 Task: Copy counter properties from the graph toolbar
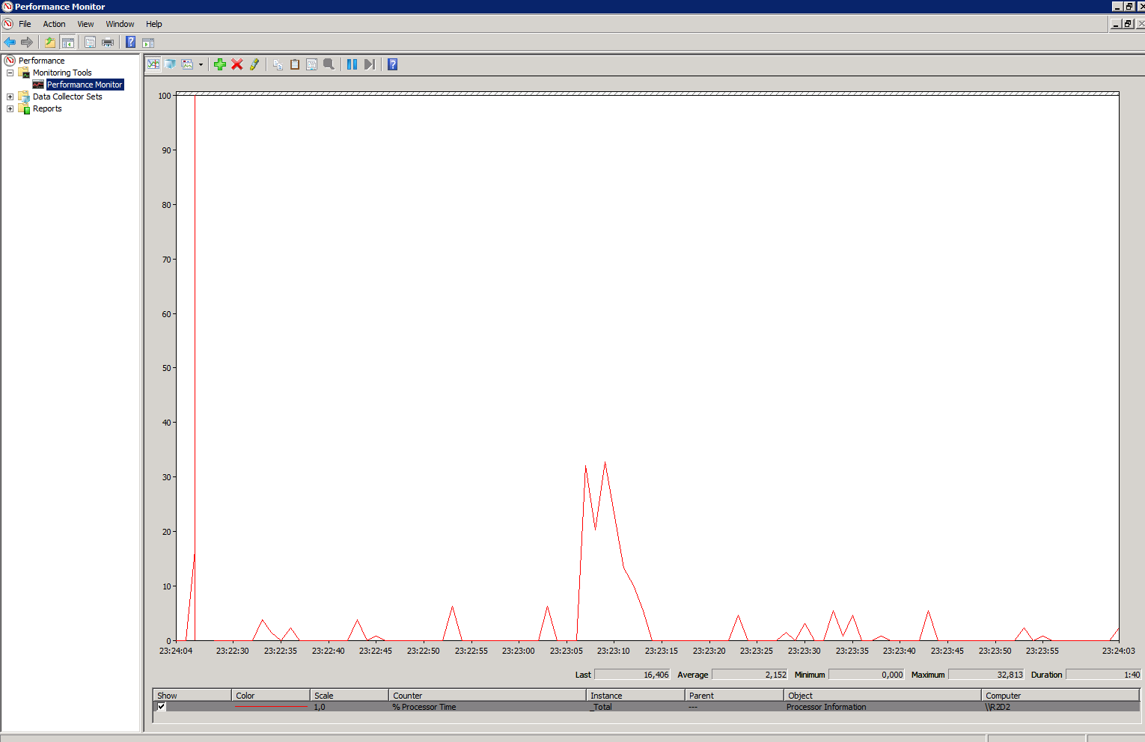coord(278,64)
